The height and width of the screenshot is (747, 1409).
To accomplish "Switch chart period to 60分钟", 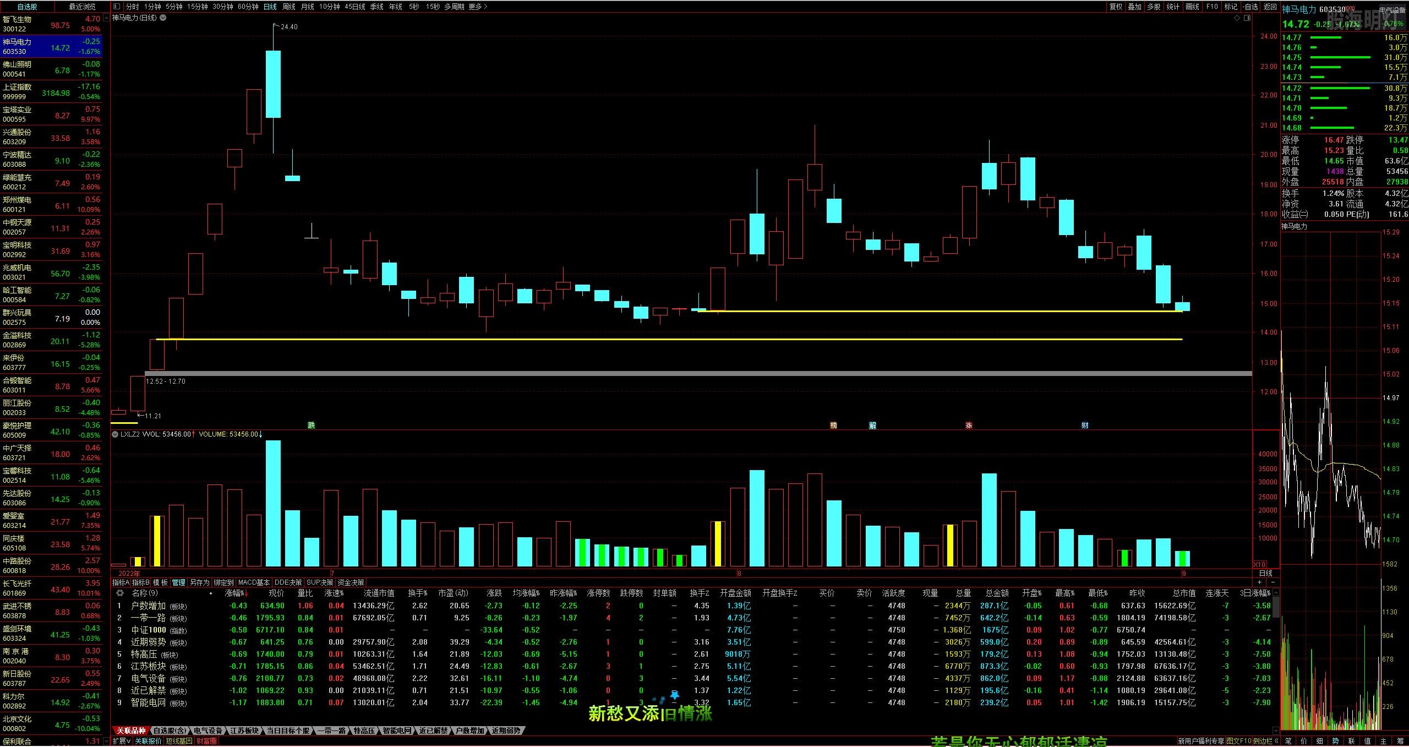I will click(248, 7).
